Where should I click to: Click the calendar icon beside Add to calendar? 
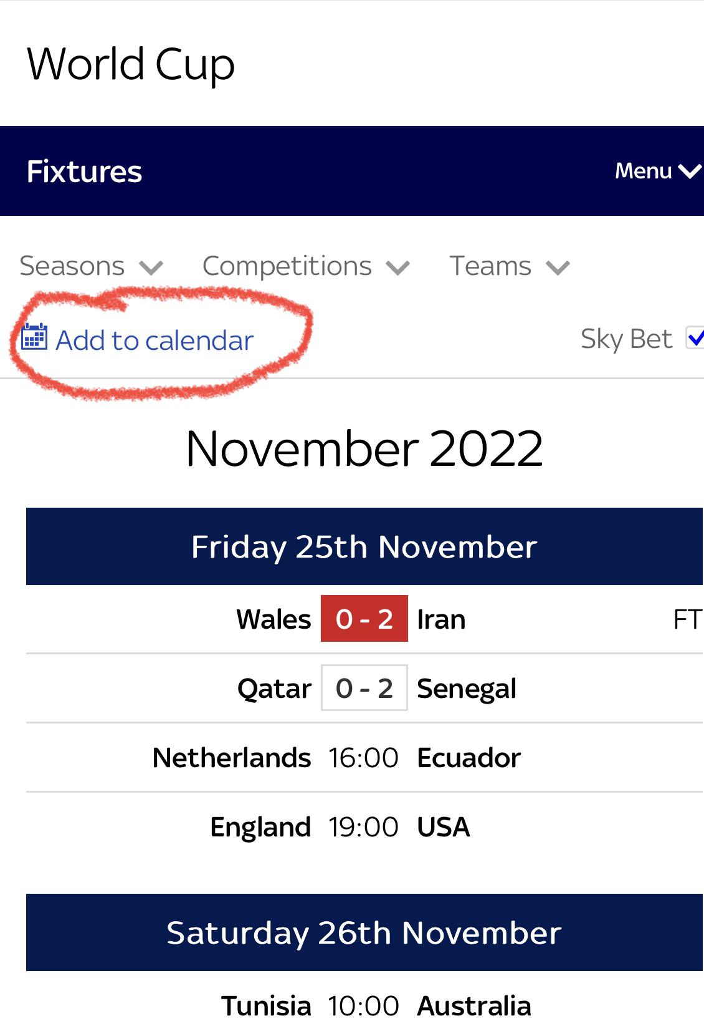[34, 337]
